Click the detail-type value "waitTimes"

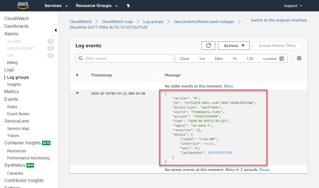click(x=210, y=107)
